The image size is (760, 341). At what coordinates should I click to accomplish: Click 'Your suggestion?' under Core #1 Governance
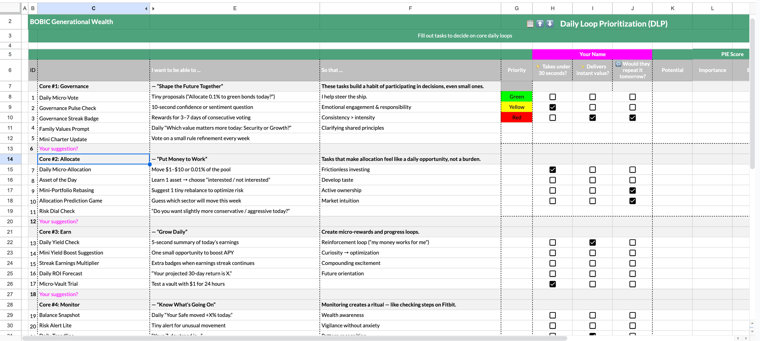[x=59, y=148]
